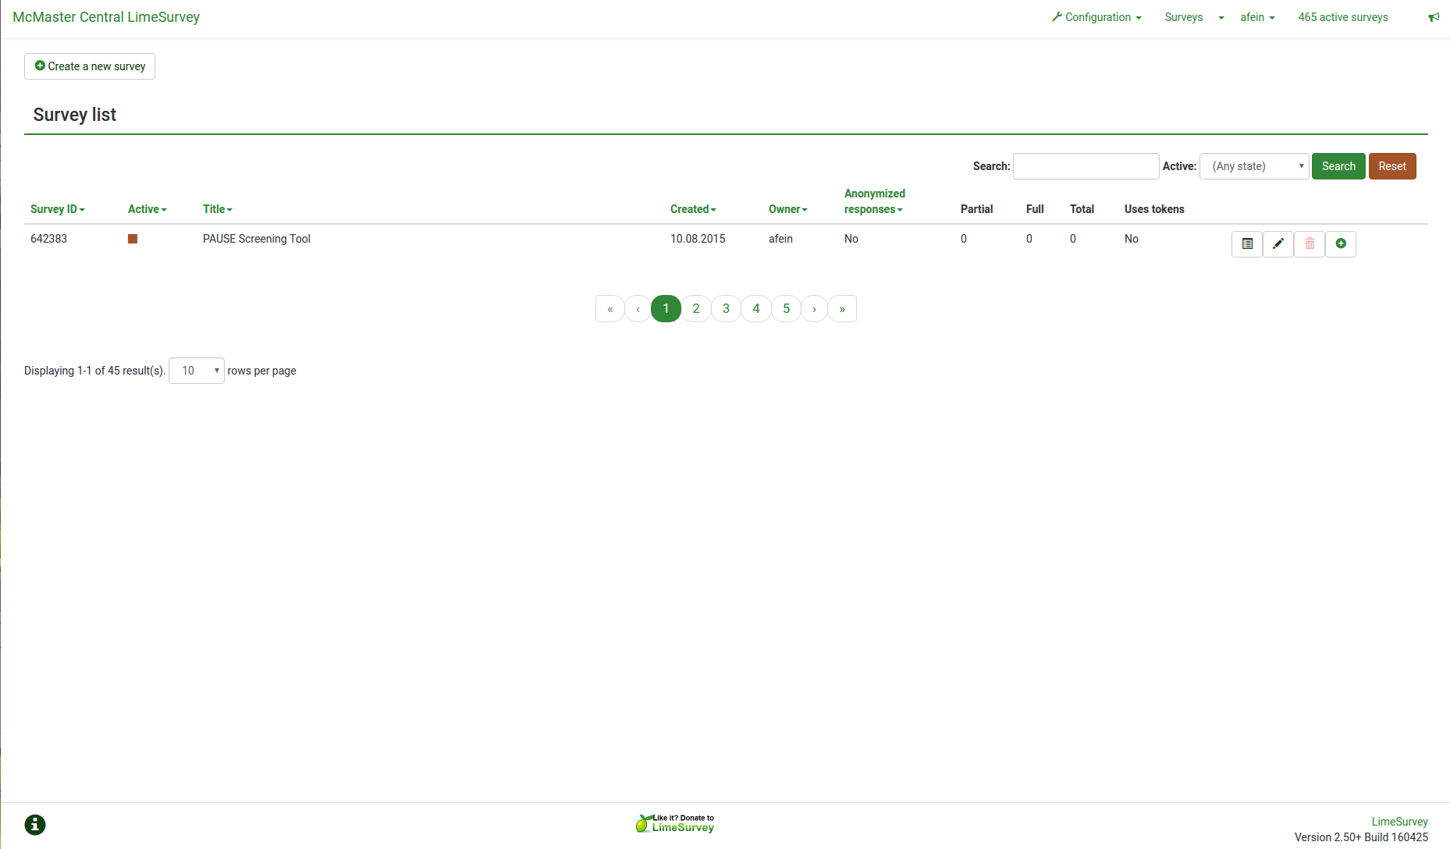
Task: Click the Total column header
Action: 1082,209
